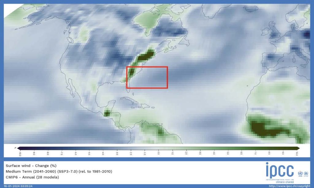
Task: Click the 'Medium Term (2041-2060)' caption line
Action: coord(59,171)
